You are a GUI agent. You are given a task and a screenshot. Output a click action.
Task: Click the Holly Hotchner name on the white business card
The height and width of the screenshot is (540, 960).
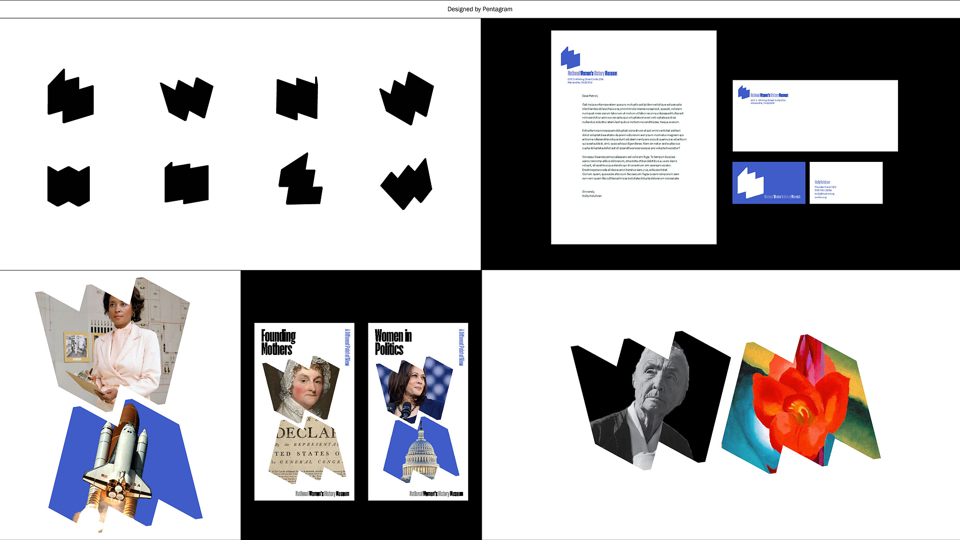tap(822, 183)
